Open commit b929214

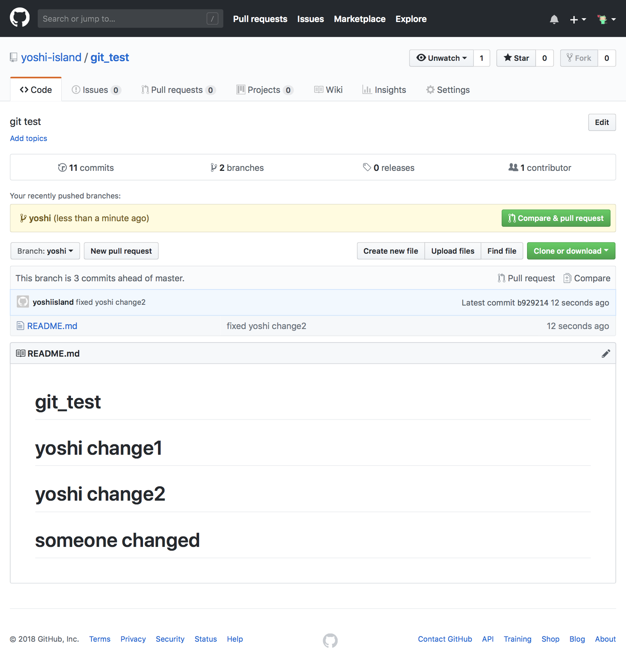(533, 303)
